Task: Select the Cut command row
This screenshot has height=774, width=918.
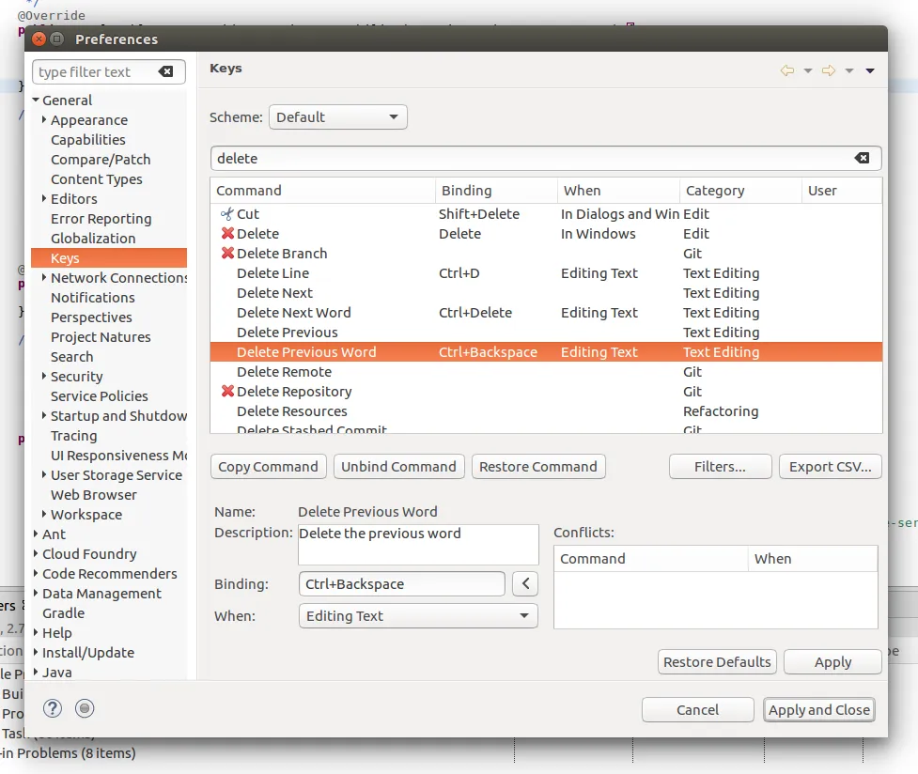Action: 546,214
